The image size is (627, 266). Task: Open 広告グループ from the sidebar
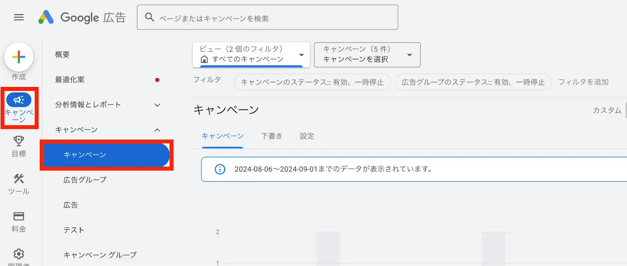point(84,180)
